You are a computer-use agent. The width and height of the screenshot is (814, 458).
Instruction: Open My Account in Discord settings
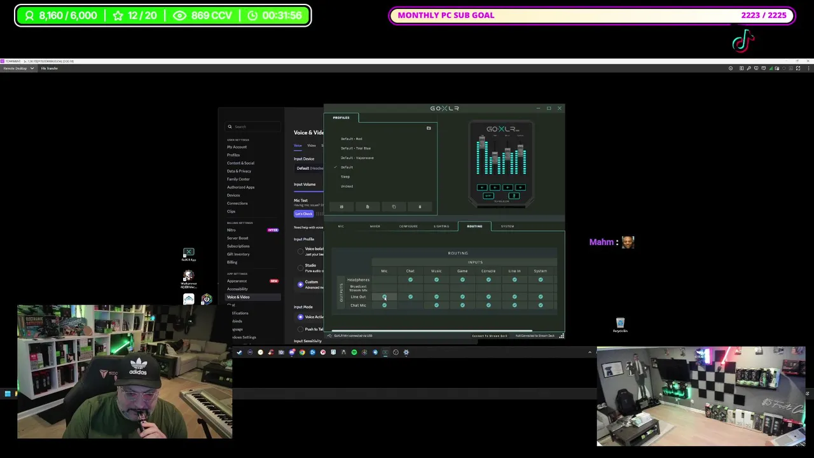click(x=237, y=147)
